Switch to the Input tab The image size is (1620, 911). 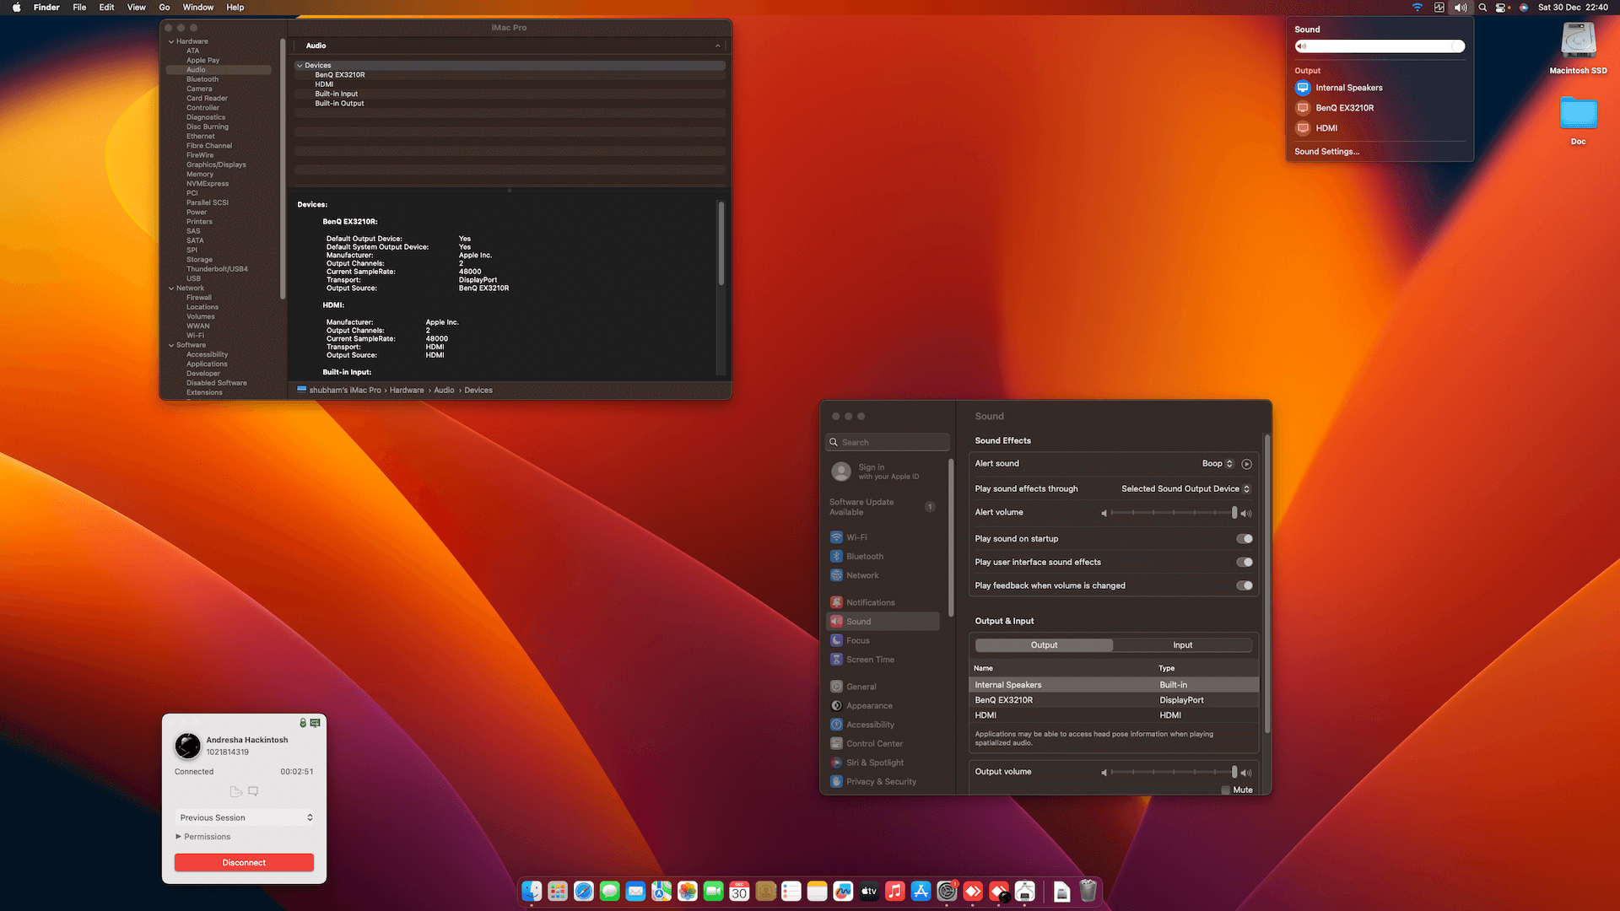1182,645
